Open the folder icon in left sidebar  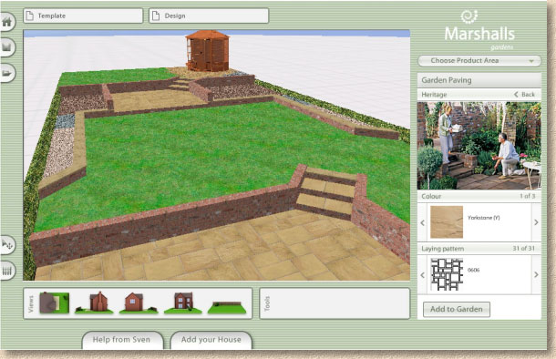(x=7, y=73)
